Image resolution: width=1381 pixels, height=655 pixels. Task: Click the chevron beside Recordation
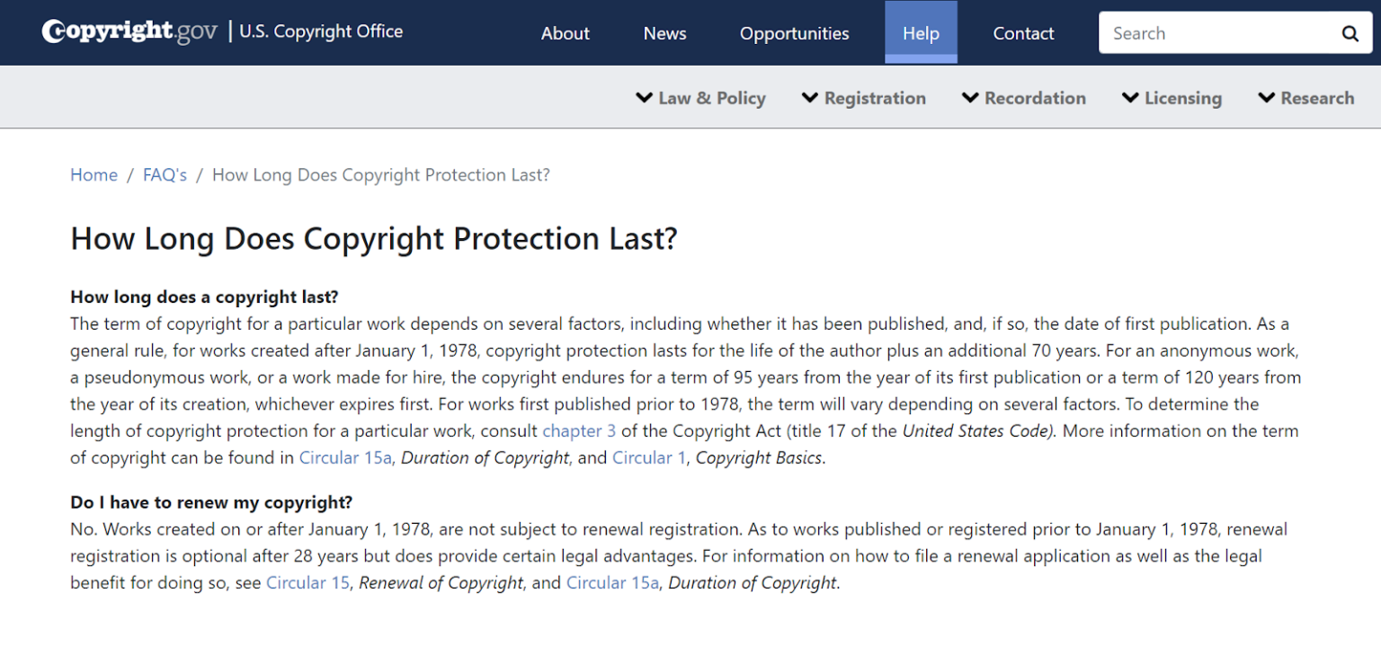(x=969, y=97)
